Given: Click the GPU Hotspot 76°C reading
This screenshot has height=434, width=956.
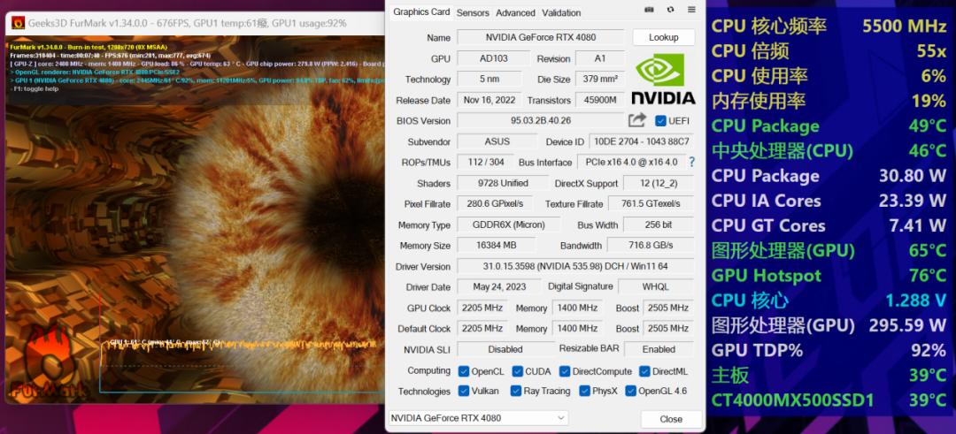Looking at the screenshot, I should (x=829, y=275).
